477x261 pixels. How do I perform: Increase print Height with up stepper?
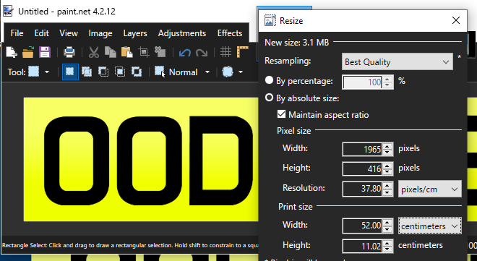tap(387, 242)
